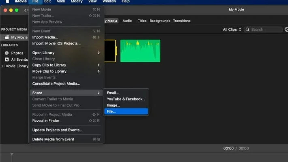288x162 pixels.
Task: Open the Modify menu in menu bar
Action: pyautogui.click(x=77, y=2)
